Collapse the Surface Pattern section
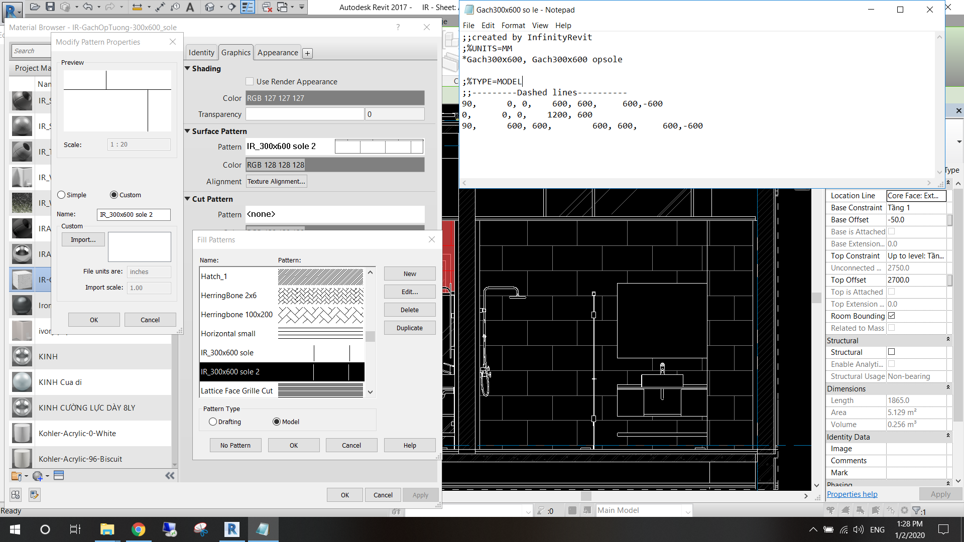Image resolution: width=964 pixels, height=542 pixels. click(x=187, y=131)
